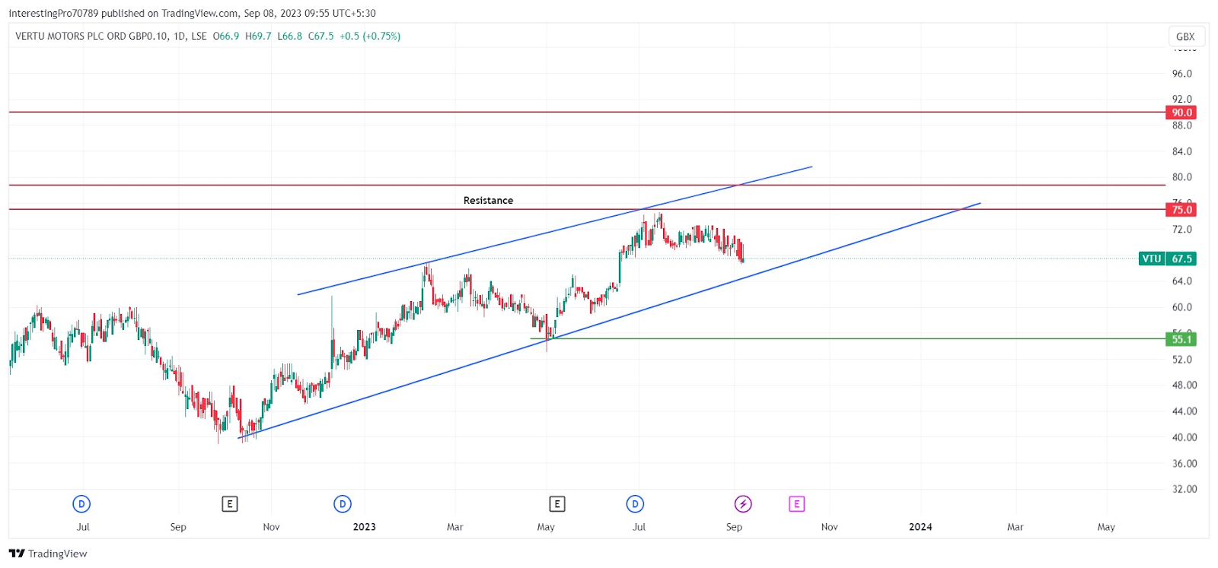
Task: Click the earnings E icon near Nov 2022
Action: [x=230, y=504]
